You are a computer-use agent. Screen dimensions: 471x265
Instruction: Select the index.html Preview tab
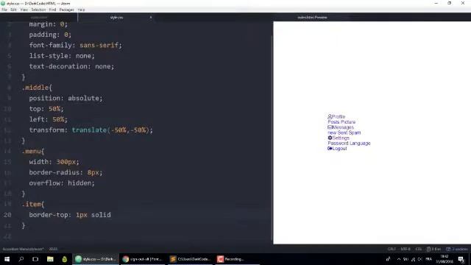point(312,18)
